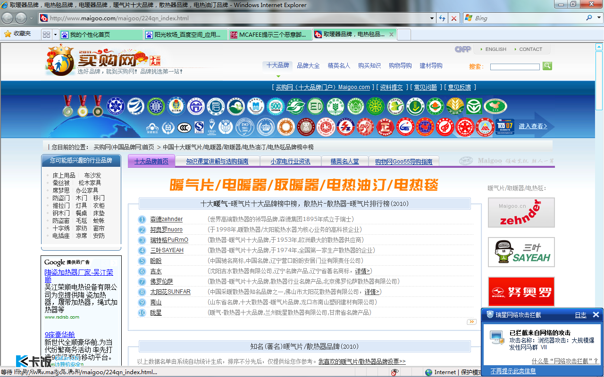Select the 知识课堂讲解与选购指南 tab
Screen dimensions: 604x377
(x=218, y=161)
